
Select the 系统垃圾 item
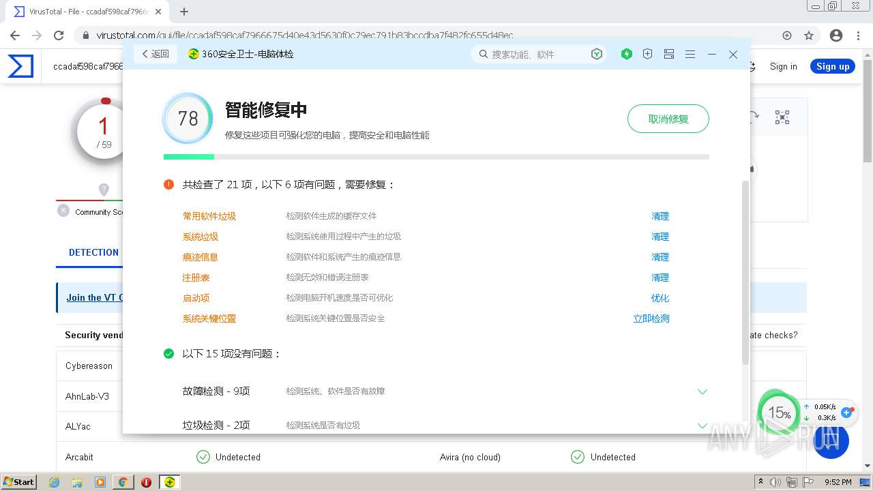point(201,237)
